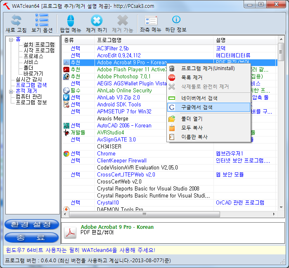The image size is (289, 268).
Task: Click the WATclean64 hammer icon in title bar
Action: (x=7, y=6)
